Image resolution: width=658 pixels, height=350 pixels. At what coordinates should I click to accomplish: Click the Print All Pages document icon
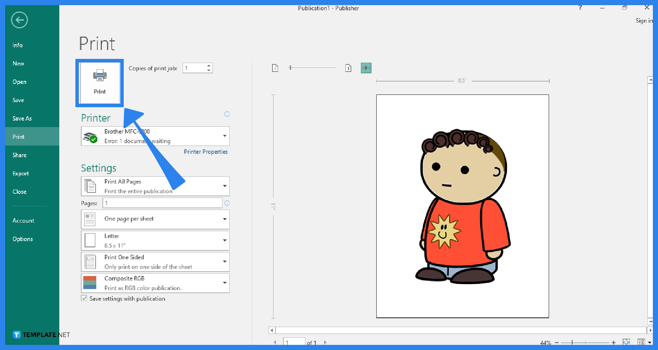click(90, 186)
